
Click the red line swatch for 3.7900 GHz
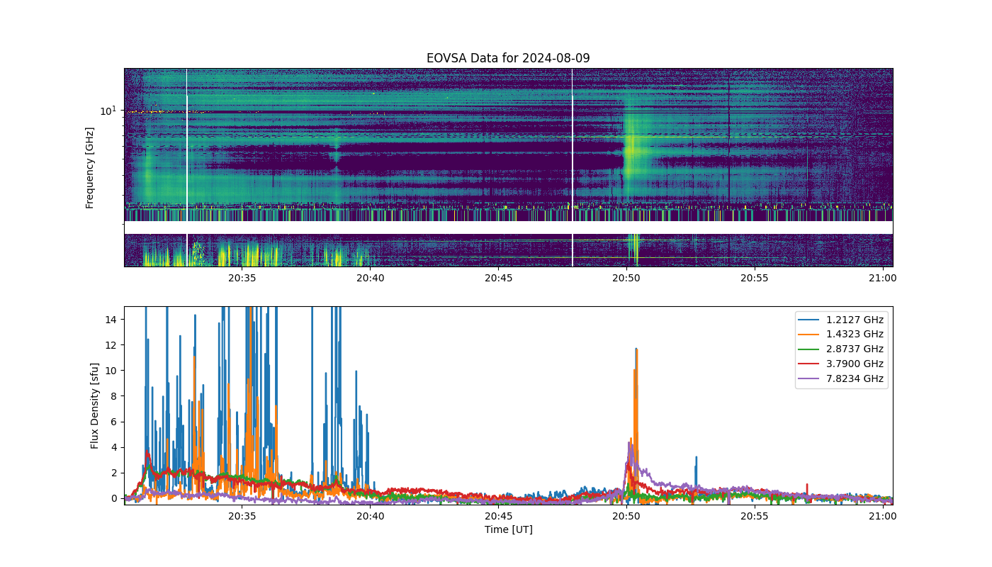coord(810,364)
